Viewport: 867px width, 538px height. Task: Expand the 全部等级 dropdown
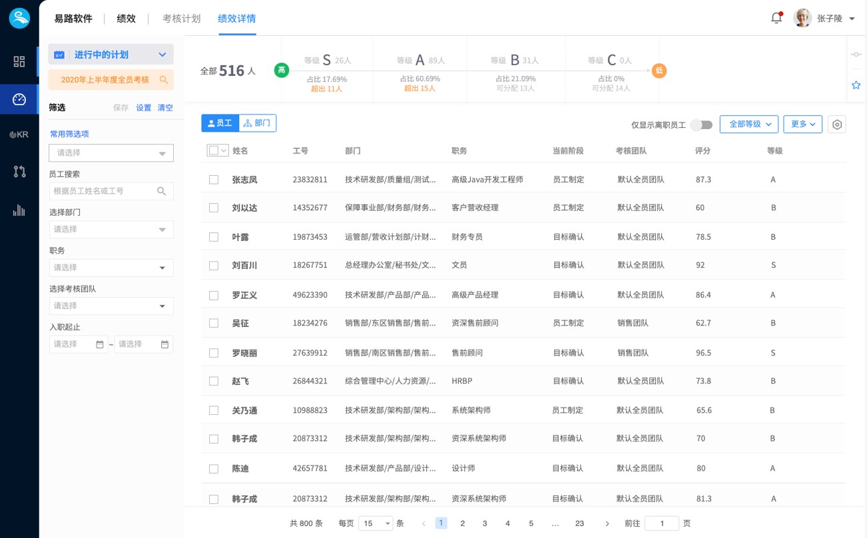pyautogui.click(x=748, y=125)
